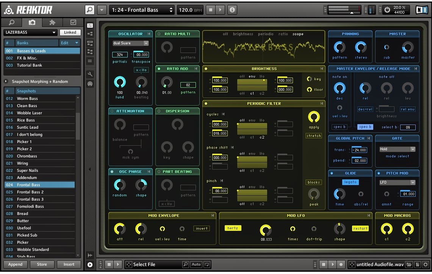This screenshot has height=274, width=432.
Task: Open the LFO dropdown in Pitch Mod
Action: (x=397, y=182)
